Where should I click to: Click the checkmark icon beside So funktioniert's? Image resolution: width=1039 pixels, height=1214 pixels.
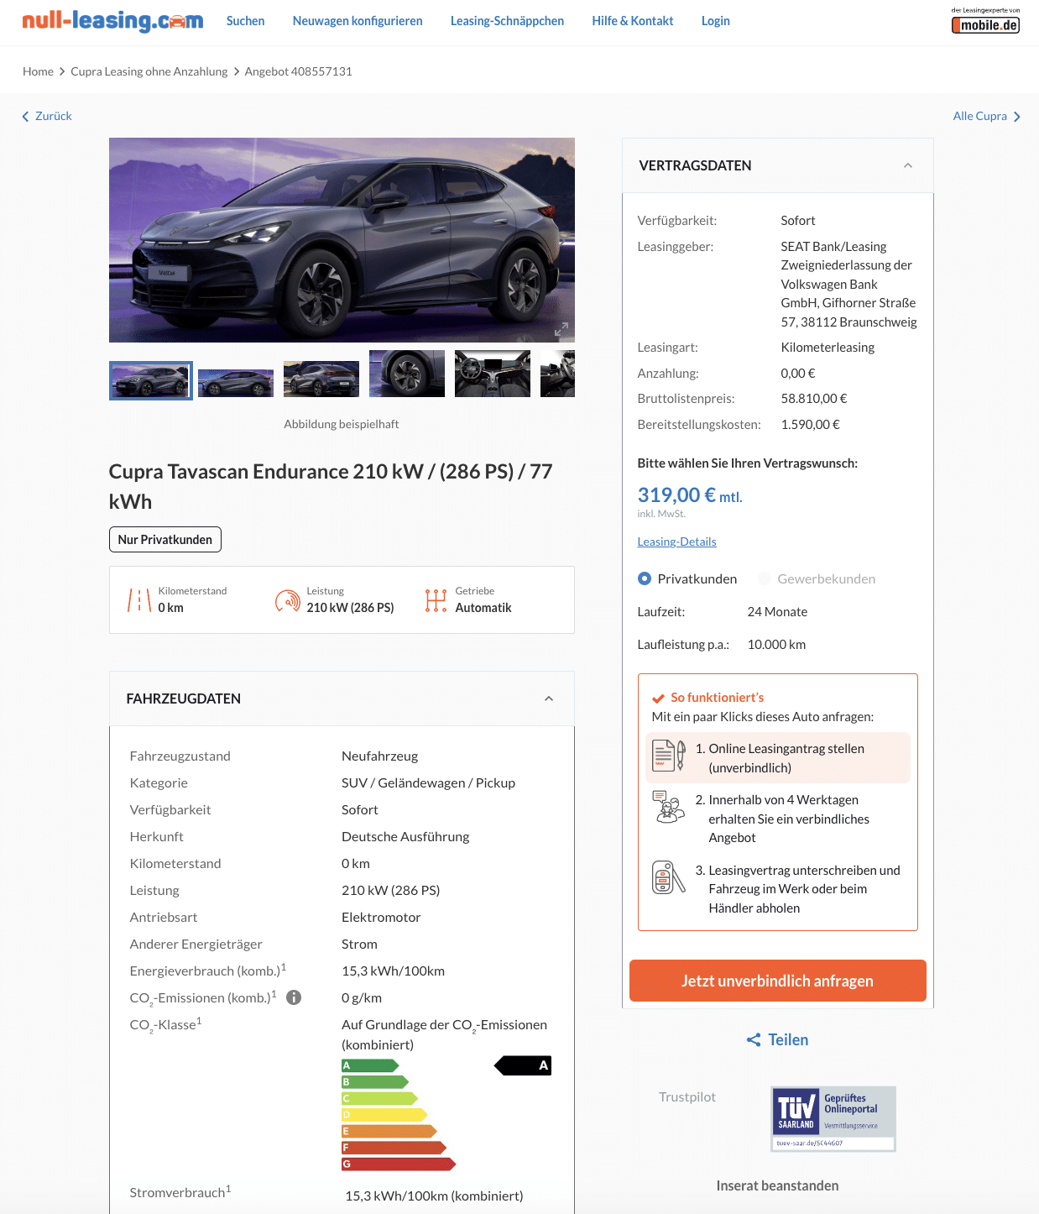[x=659, y=698]
